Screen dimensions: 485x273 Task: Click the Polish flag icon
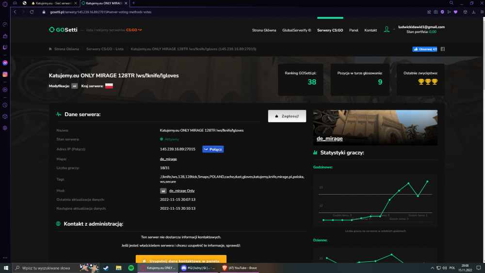pyautogui.click(x=109, y=86)
